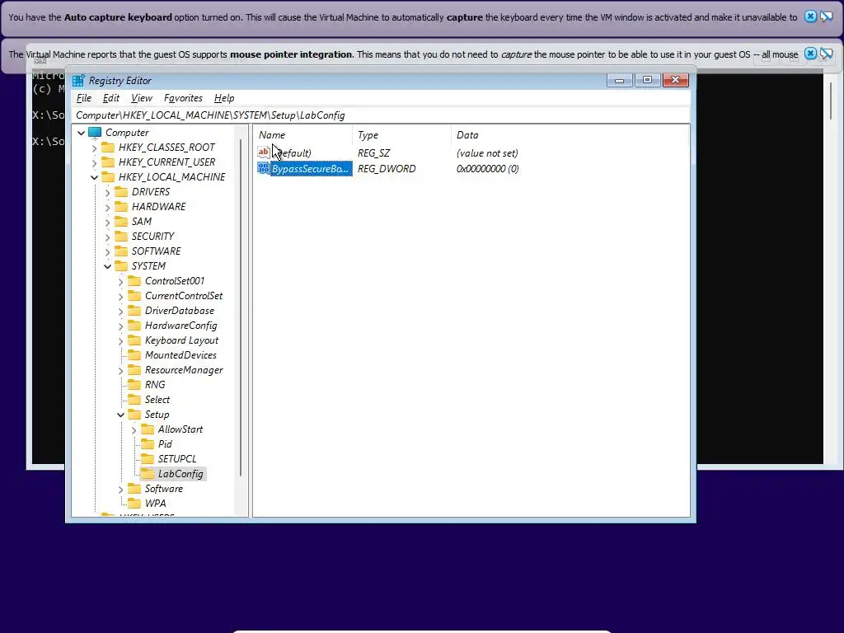Select the BypassSecureBo... DWORD value icon
The height and width of the screenshot is (633, 844).
click(x=263, y=168)
